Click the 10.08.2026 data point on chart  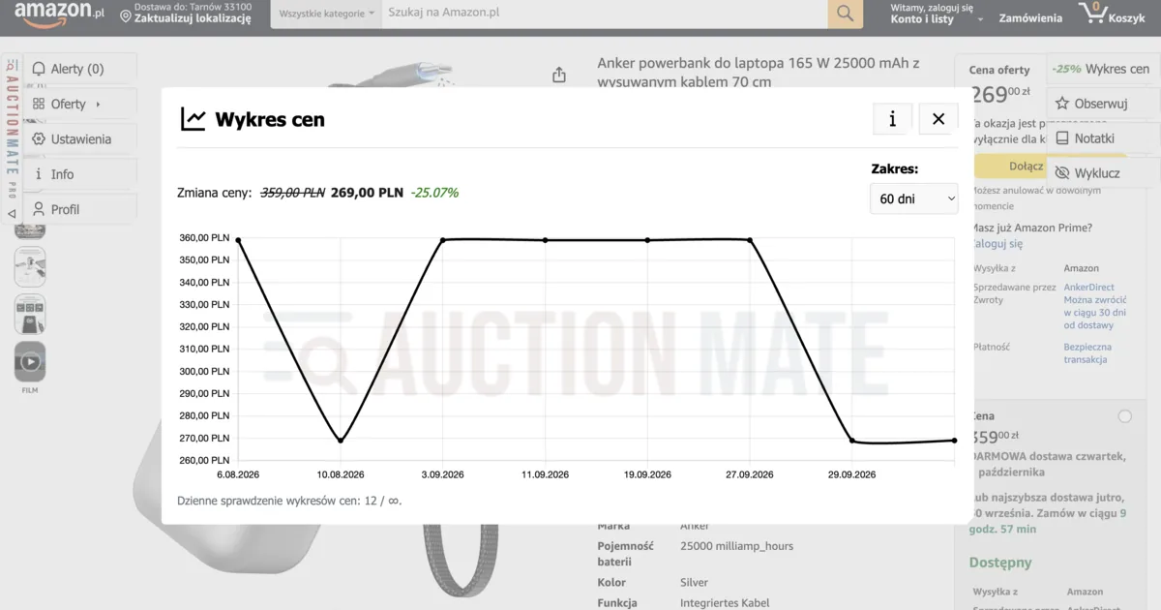[341, 441]
